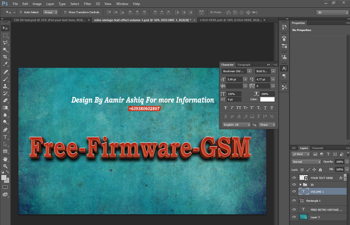Open the Filter menu
The image size is (350, 225).
tap(87, 4)
